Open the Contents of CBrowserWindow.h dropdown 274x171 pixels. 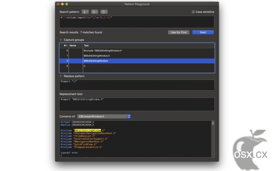point(104,117)
